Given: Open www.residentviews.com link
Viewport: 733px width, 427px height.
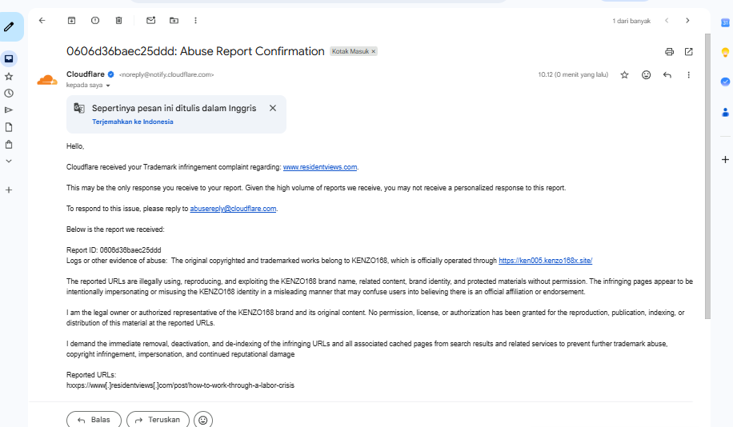Looking at the screenshot, I should tap(320, 167).
